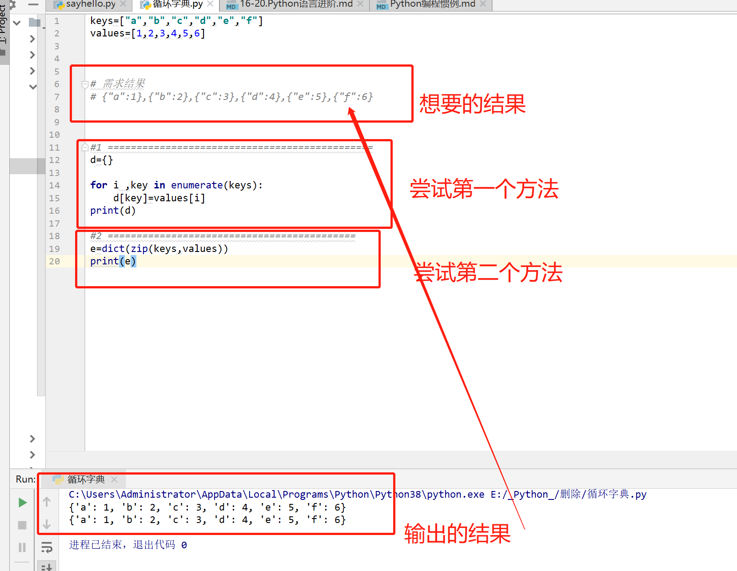Click first dictionary output line in console
The width and height of the screenshot is (737, 571).
tap(207, 507)
